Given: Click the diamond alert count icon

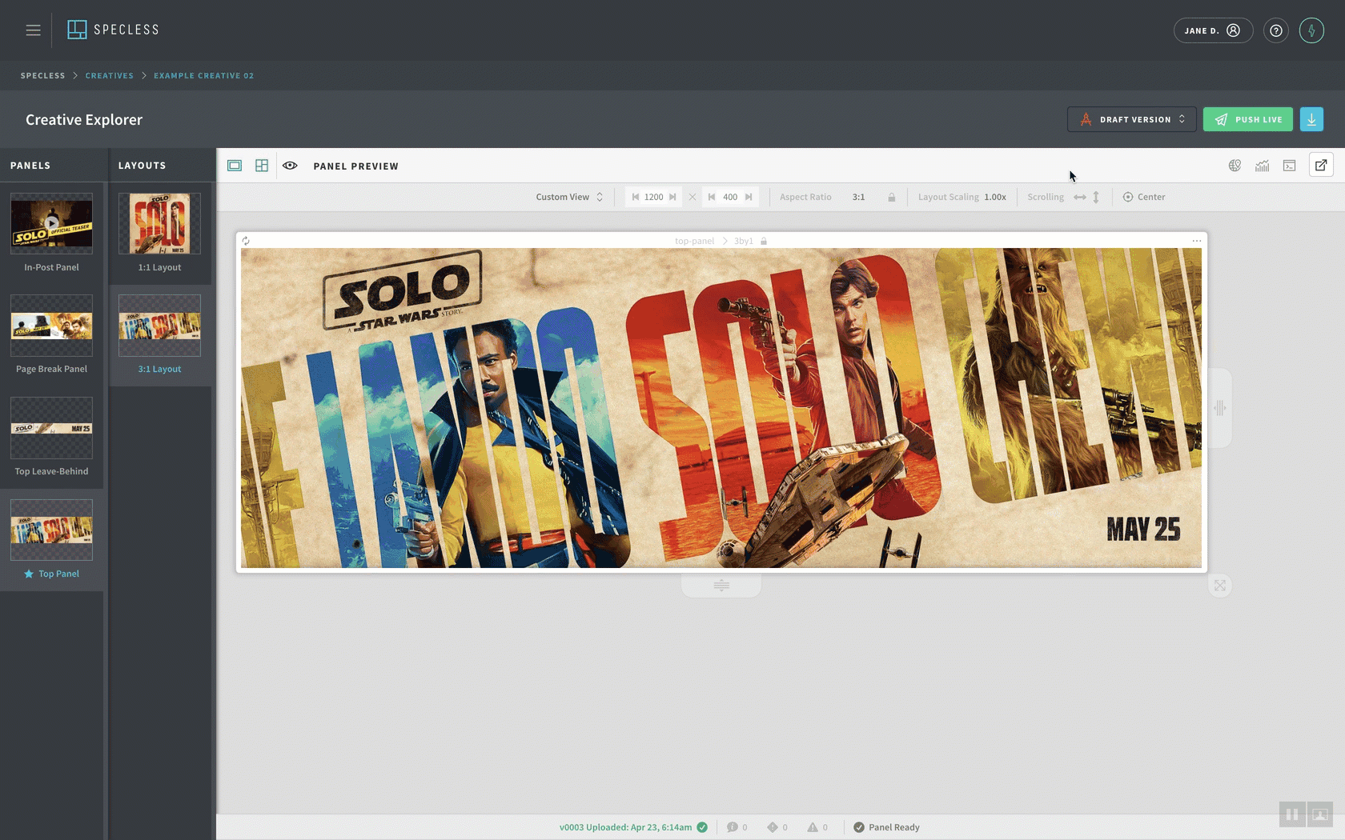Looking at the screenshot, I should [x=773, y=827].
